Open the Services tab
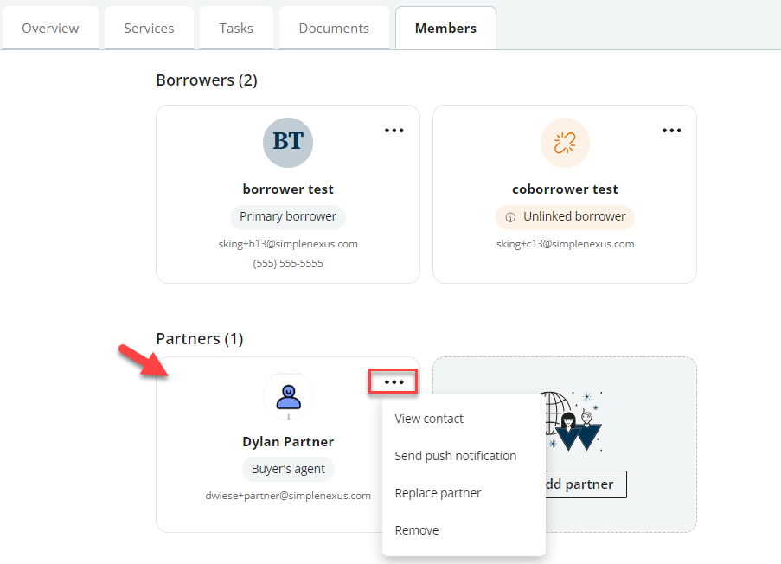Screen dimensions: 781x564 click(x=149, y=29)
